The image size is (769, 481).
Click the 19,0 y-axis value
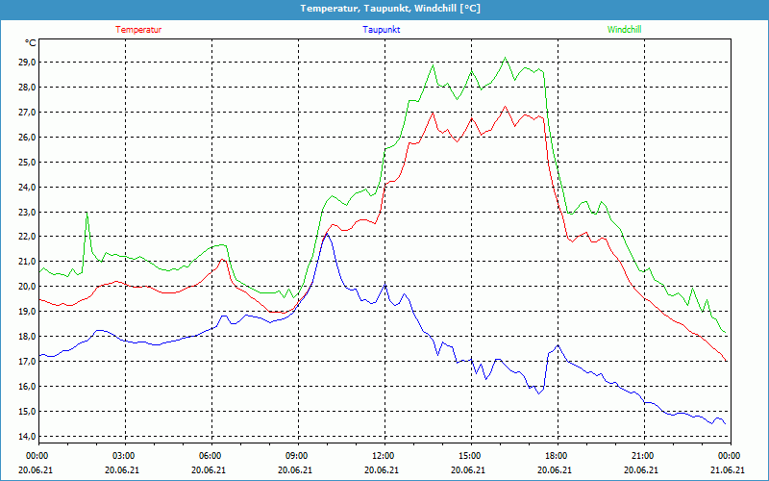(x=28, y=312)
